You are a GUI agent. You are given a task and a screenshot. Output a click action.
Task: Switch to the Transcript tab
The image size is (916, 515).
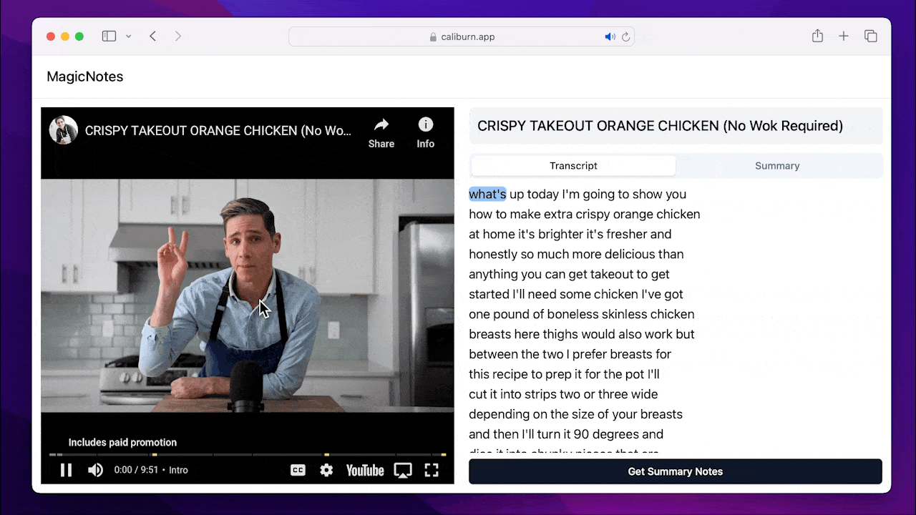(573, 166)
